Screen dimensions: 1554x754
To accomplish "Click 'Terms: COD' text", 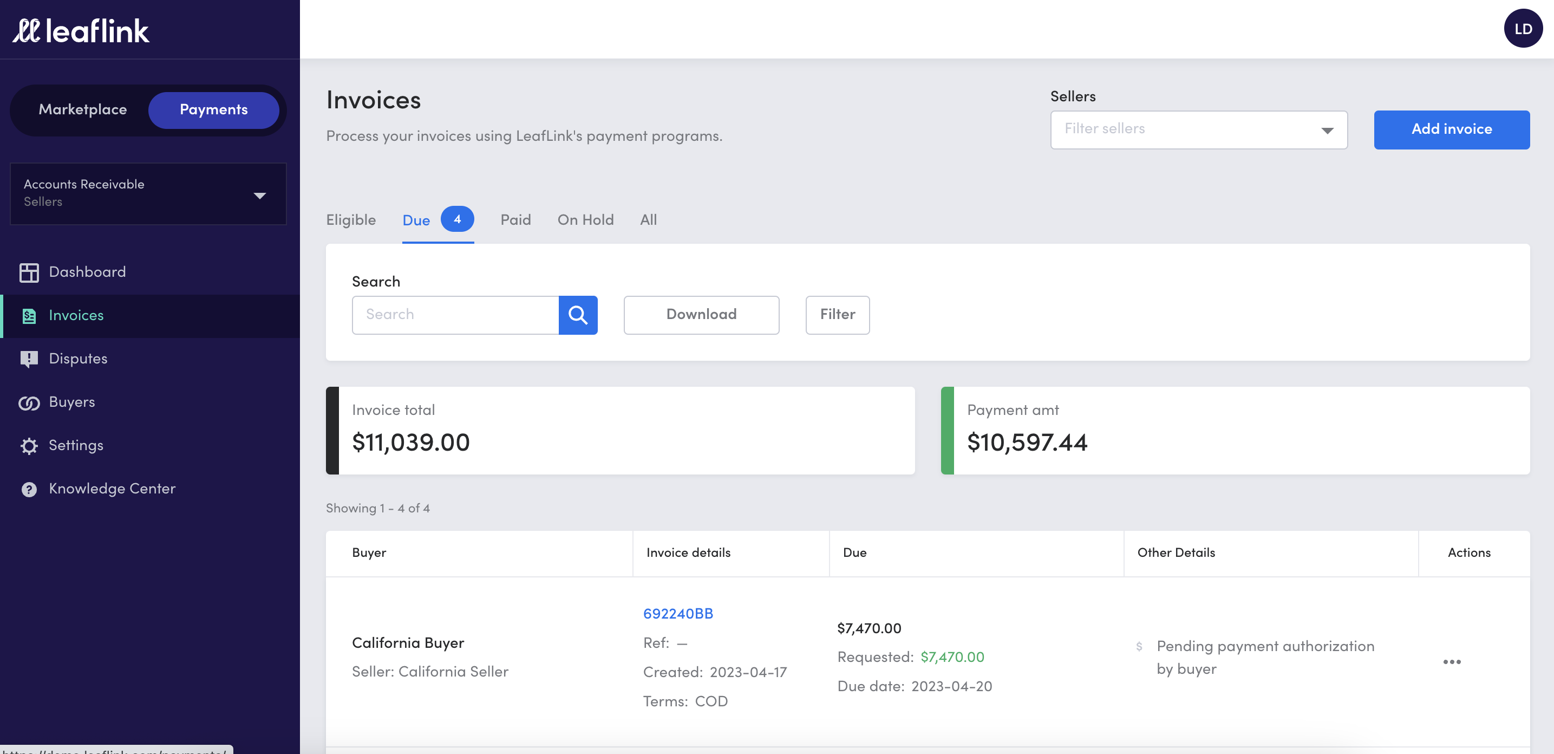I will tap(685, 701).
